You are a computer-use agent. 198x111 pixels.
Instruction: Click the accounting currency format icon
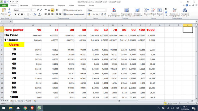[x=89, y=14]
